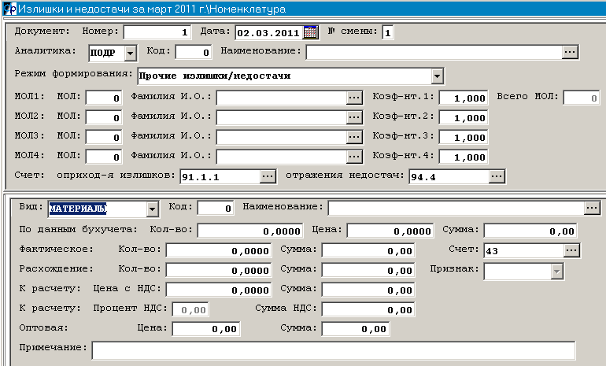Expand the Режим формирования dropdown
This screenshot has height=366, width=606.
coord(438,76)
